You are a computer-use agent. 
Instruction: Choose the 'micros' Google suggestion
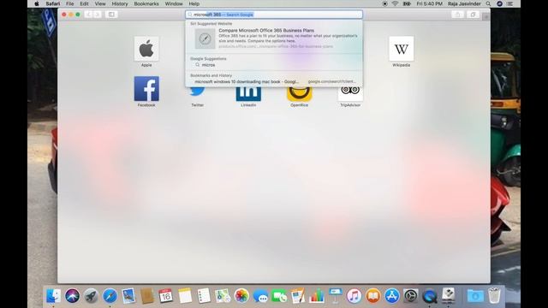pyautogui.click(x=274, y=65)
